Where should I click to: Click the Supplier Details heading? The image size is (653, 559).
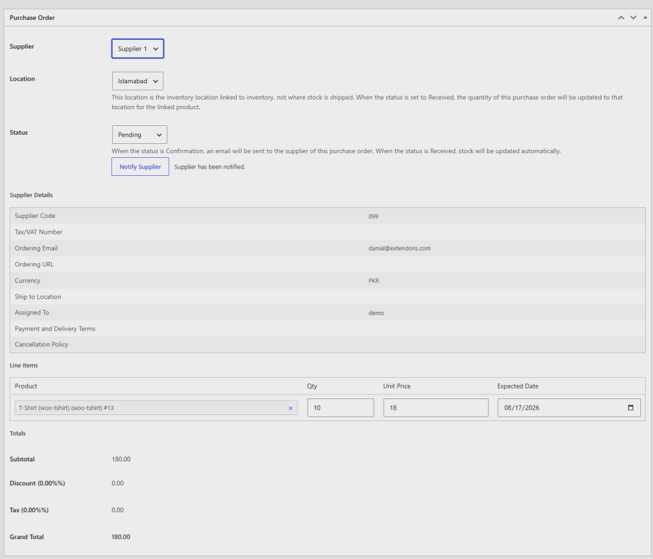click(x=31, y=195)
